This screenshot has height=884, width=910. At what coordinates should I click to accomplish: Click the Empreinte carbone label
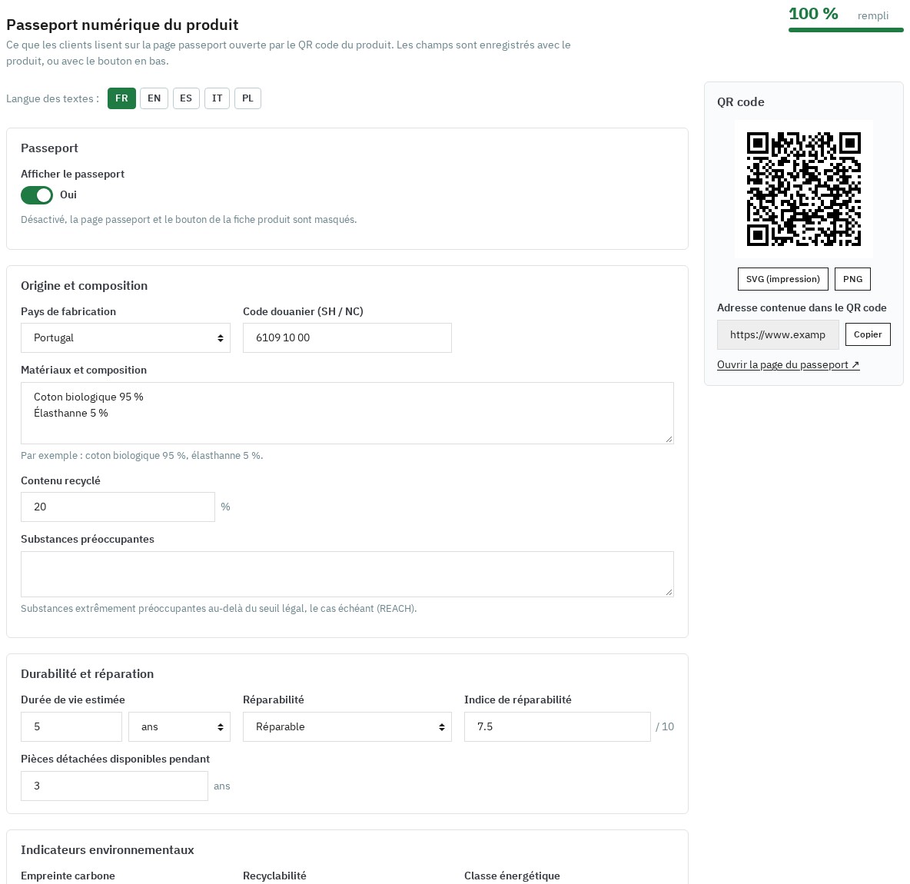(x=68, y=876)
